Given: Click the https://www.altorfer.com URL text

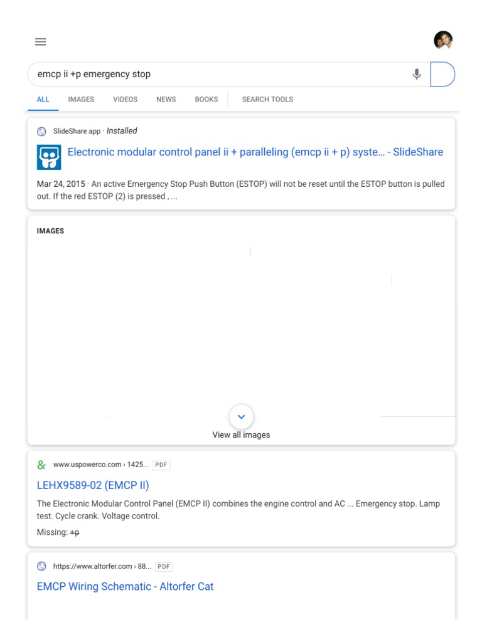Looking at the screenshot, I should [x=102, y=566].
